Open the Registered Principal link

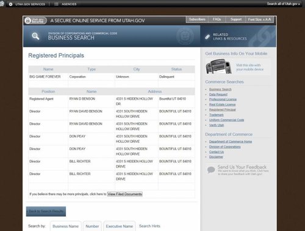point(223,109)
